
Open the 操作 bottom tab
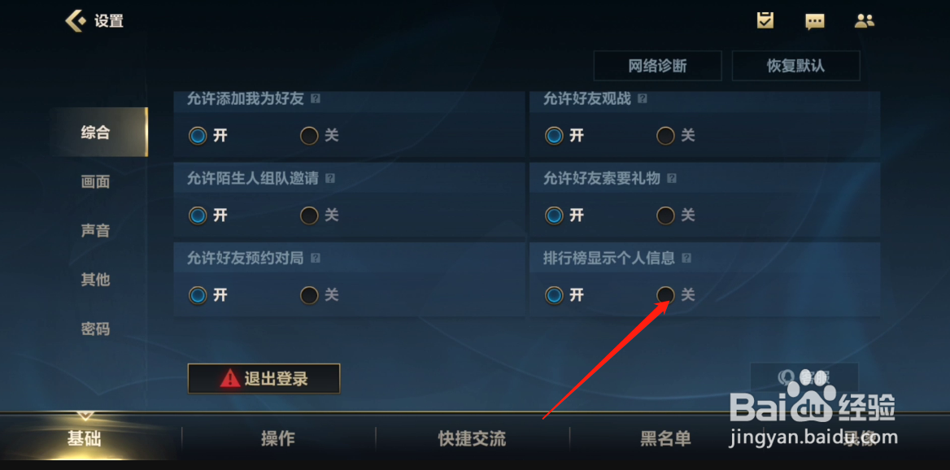(x=278, y=438)
